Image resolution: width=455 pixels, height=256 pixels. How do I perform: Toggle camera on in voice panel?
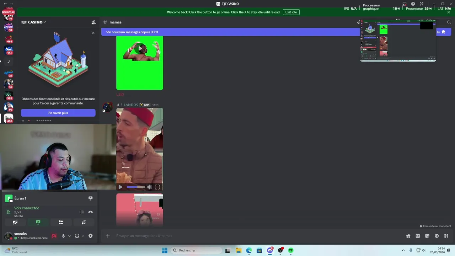point(15,222)
